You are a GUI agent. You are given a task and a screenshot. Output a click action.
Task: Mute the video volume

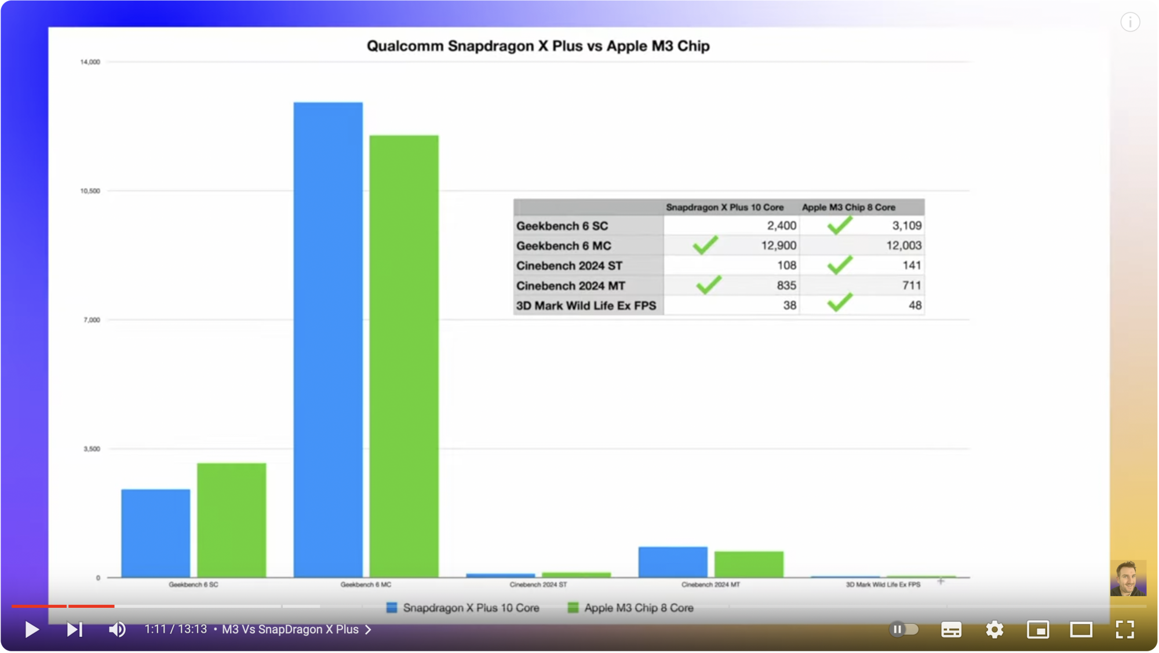(x=117, y=630)
